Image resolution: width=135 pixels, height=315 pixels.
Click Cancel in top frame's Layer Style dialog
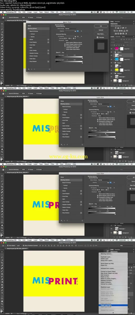pos(101,30)
